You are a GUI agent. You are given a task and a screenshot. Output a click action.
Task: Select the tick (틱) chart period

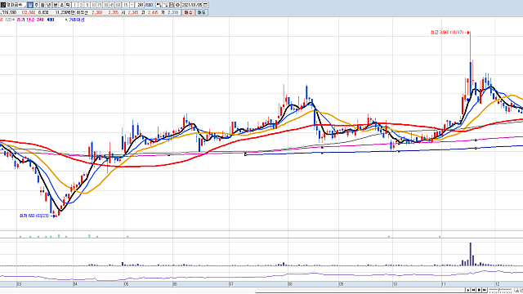pos(68,5)
